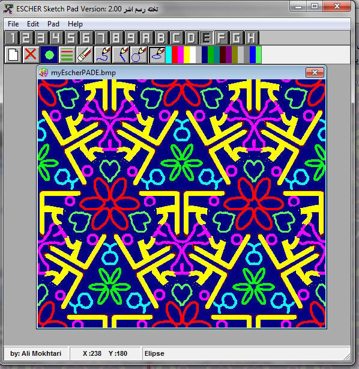359x369 pixels.
Task: Toggle symmetry pattern E
Action: pyautogui.click(x=207, y=38)
